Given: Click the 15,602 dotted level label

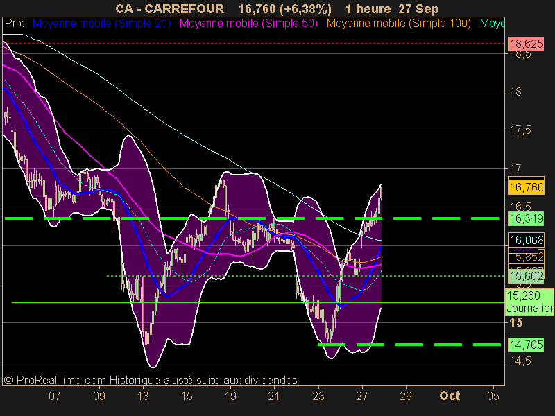Looking at the screenshot, I should coord(527,276).
